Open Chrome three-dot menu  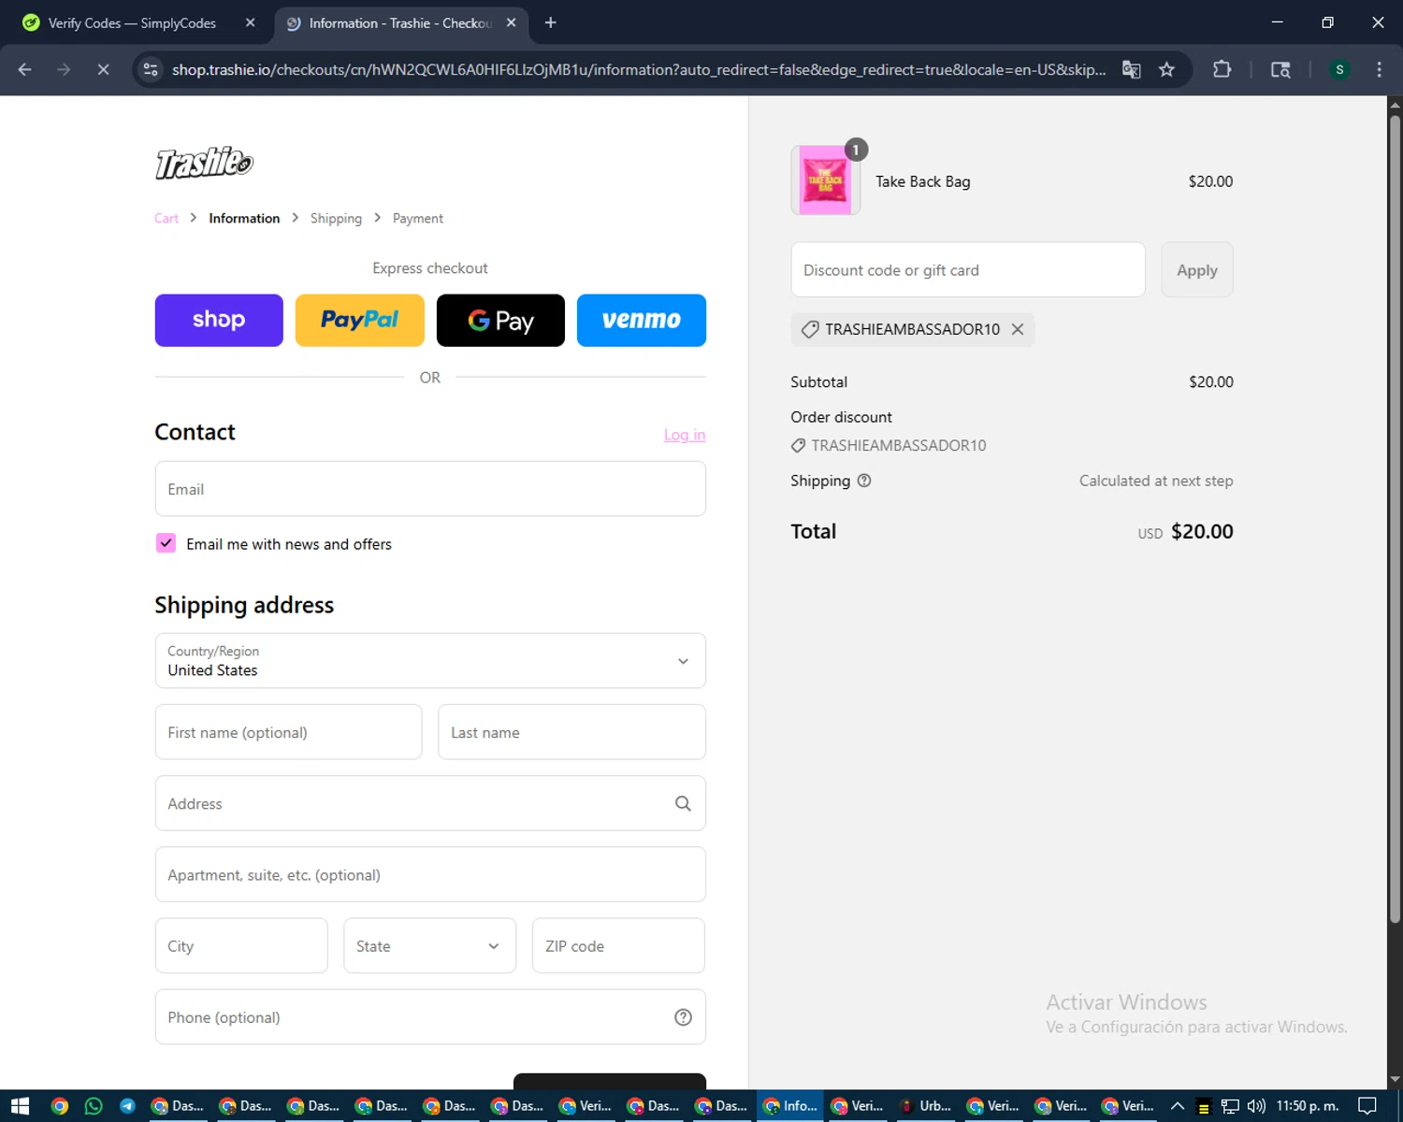click(x=1379, y=69)
